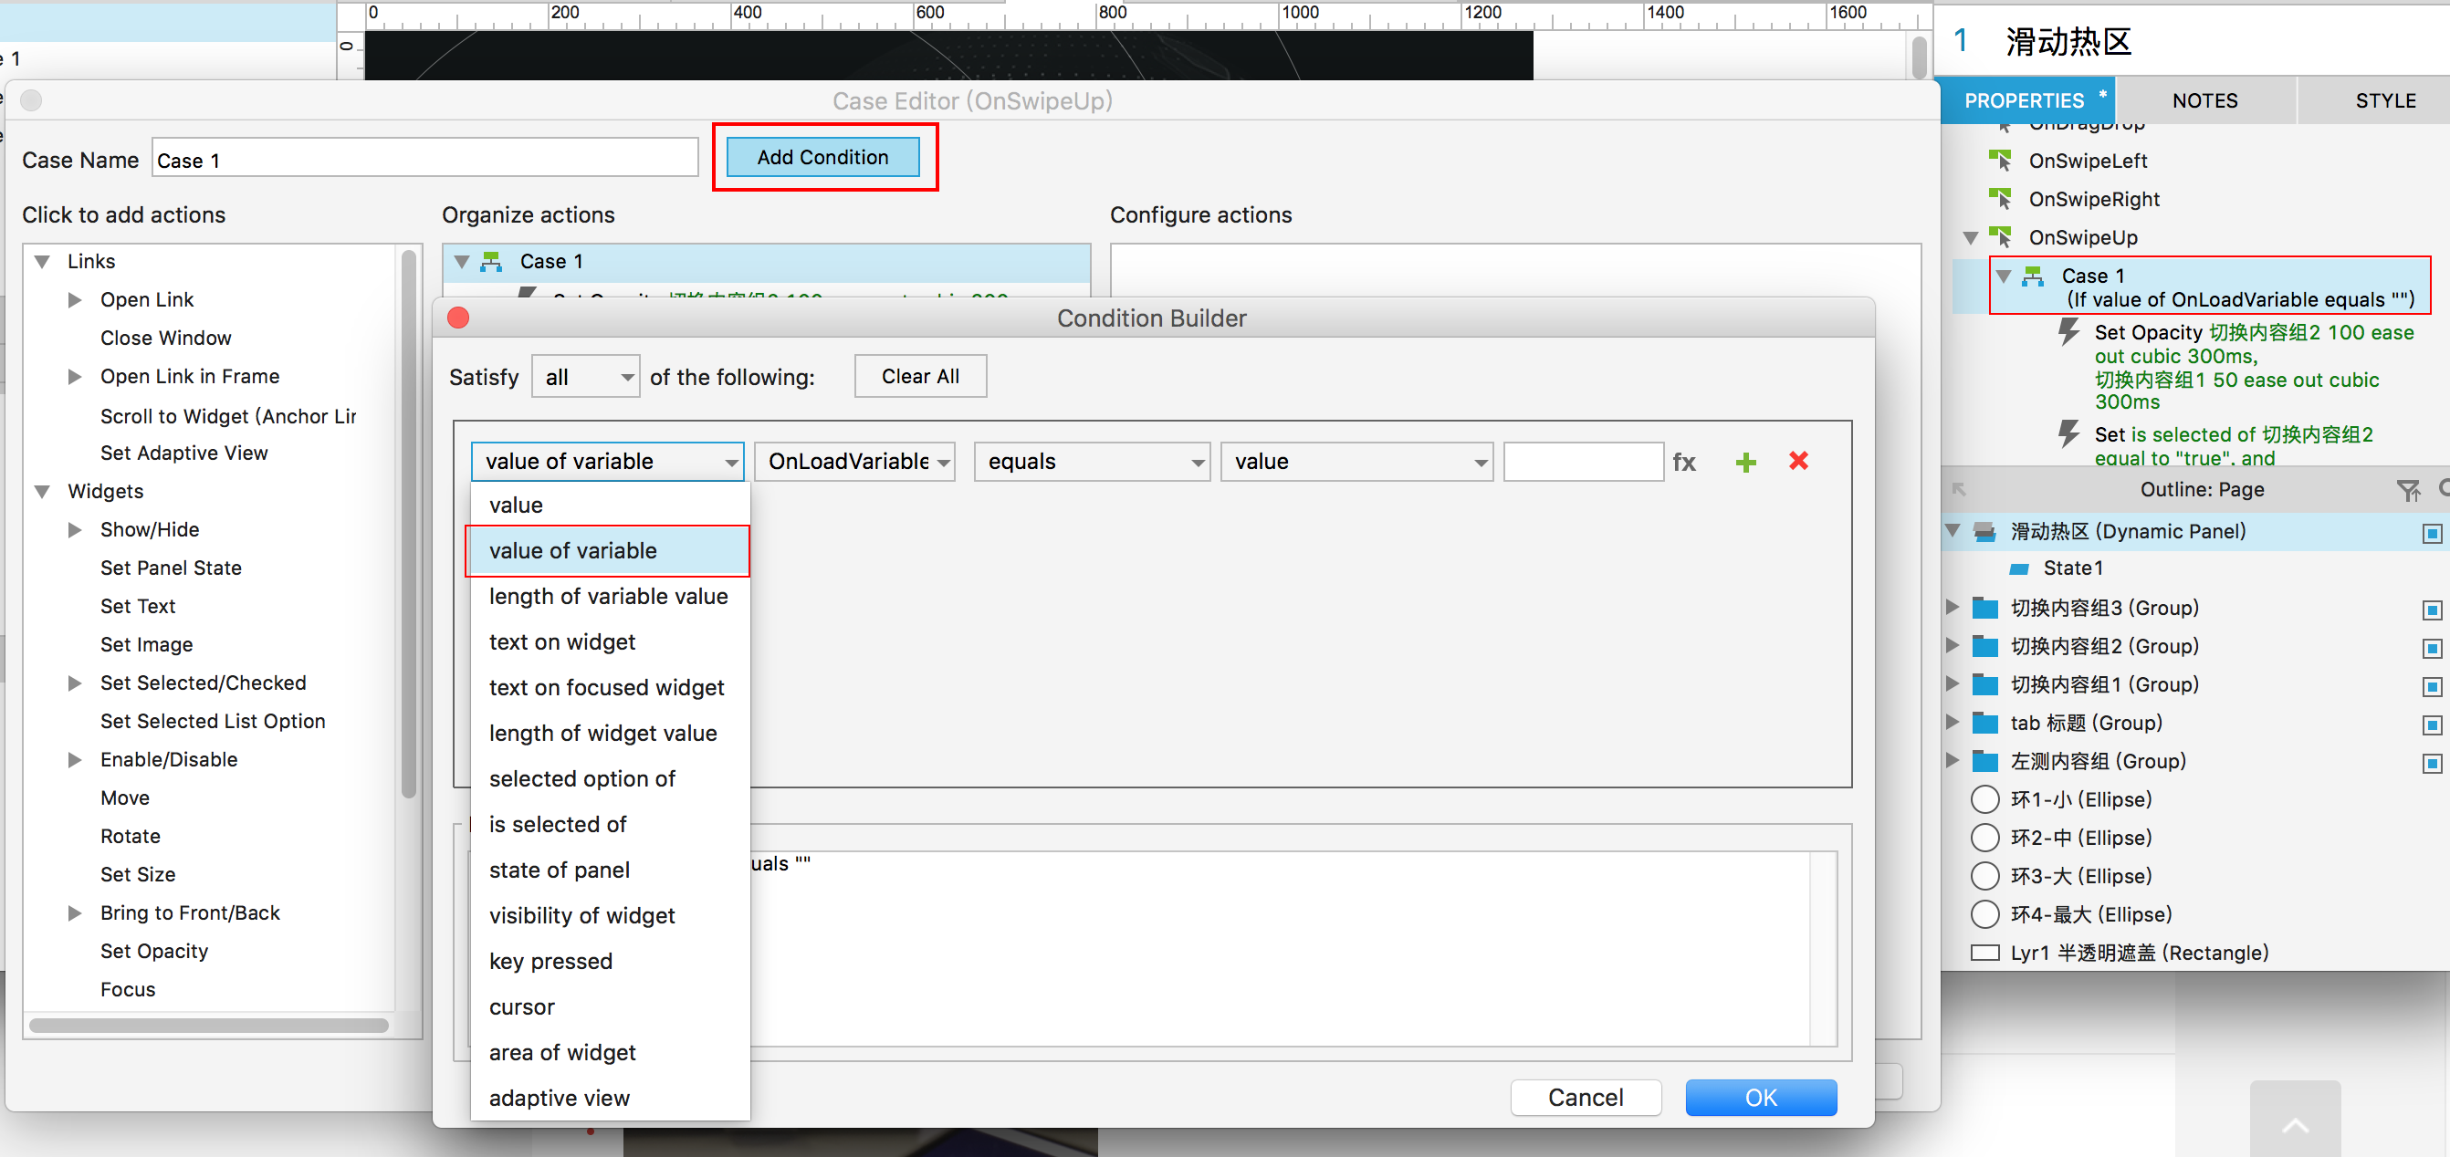Open the fx expression editor
Image resolution: width=2450 pixels, height=1157 pixels.
click(x=1683, y=462)
